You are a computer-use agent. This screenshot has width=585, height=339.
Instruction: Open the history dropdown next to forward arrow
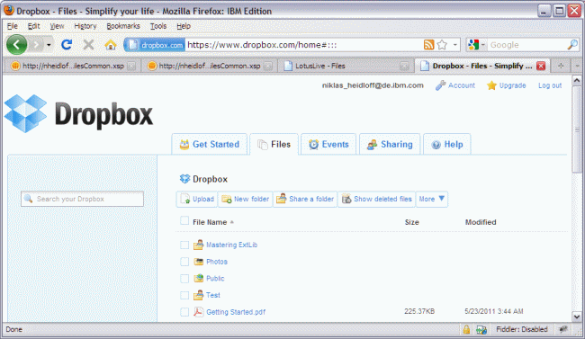coord(49,45)
